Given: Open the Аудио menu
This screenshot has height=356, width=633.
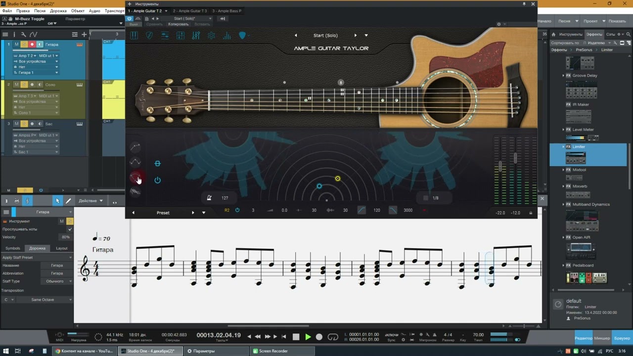Looking at the screenshot, I should click(x=94, y=11).
